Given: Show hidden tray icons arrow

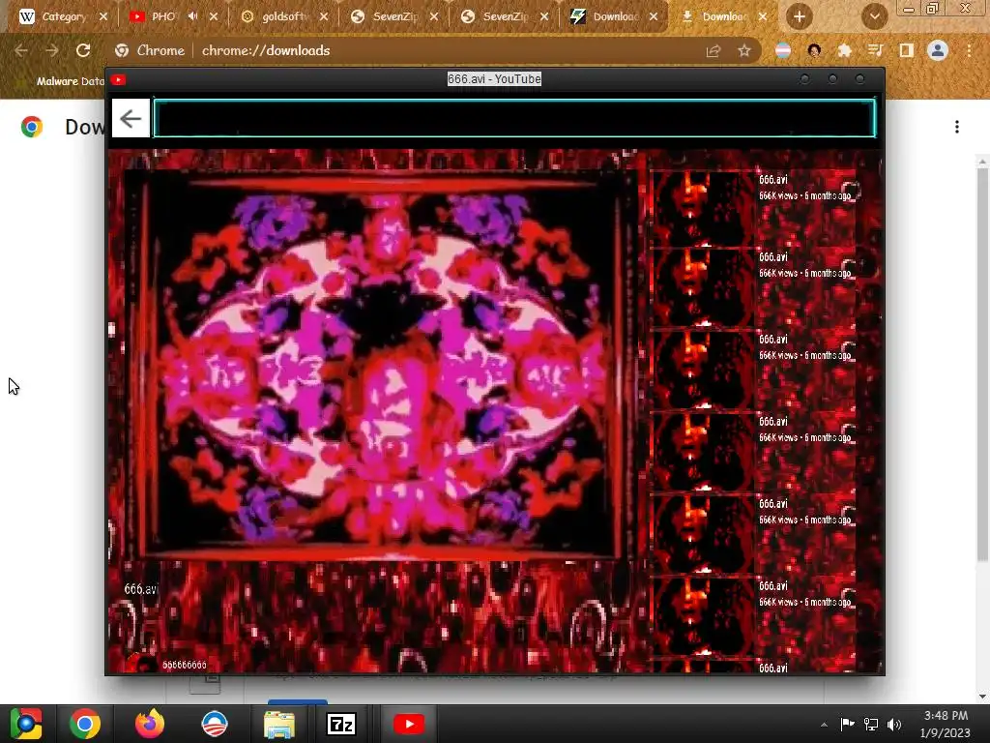Looking at the screenshot, I should click(x=824, y=725).
